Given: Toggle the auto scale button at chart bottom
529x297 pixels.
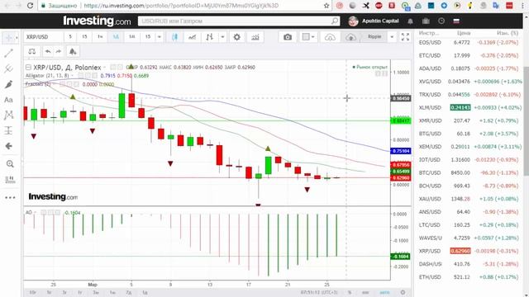Looking at the screenshot, I should click(384, 293).
